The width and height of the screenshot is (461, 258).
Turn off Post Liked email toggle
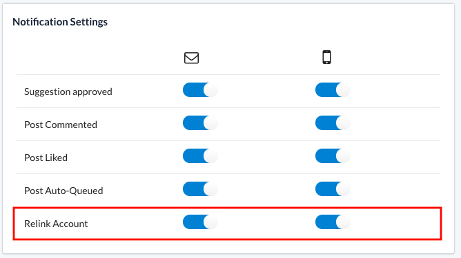(200, 156)
